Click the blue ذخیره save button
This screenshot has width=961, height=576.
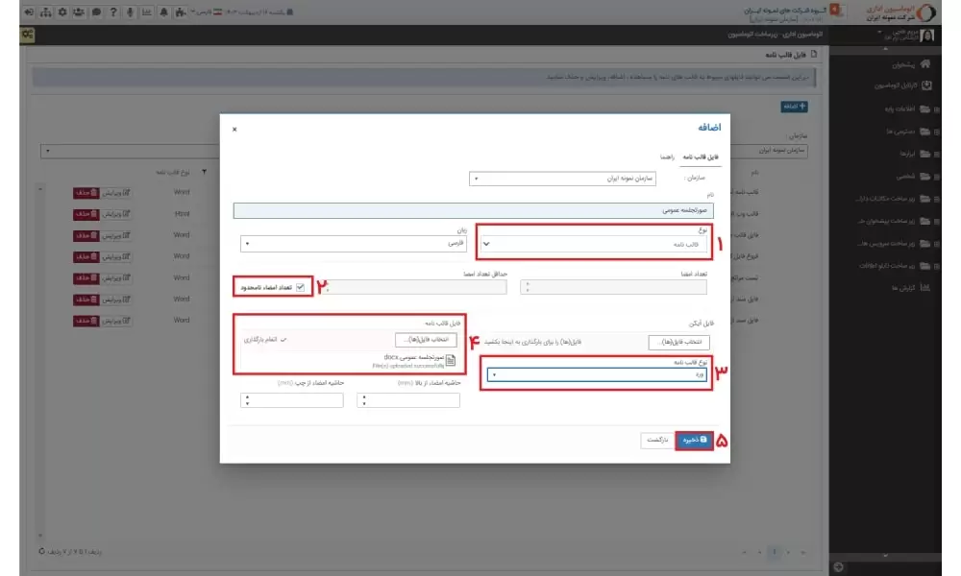pos(692,440)
